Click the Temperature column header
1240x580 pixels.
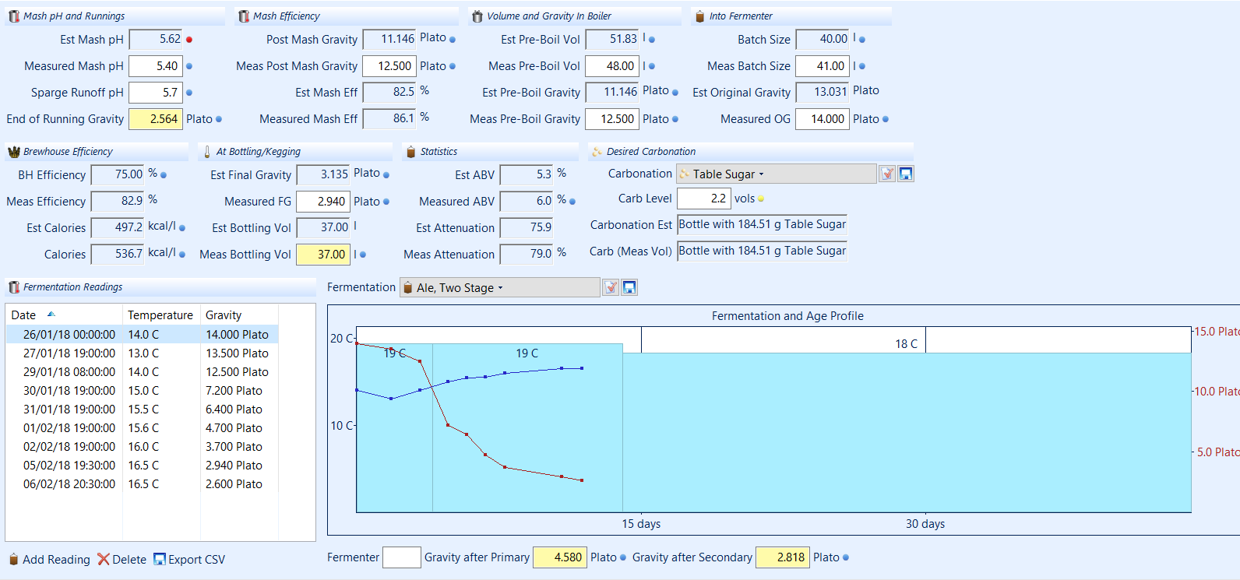(160, 315)
